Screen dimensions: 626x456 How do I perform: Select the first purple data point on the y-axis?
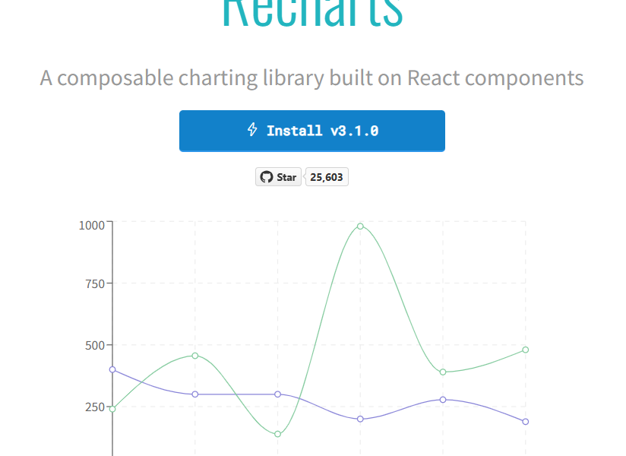pos(112,370)
